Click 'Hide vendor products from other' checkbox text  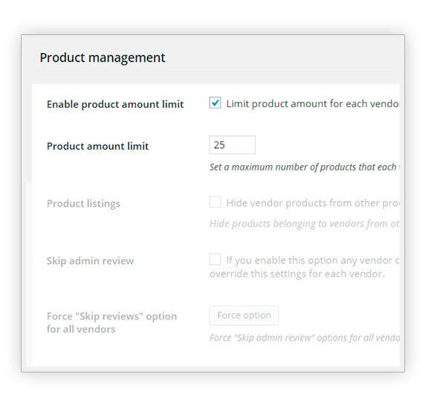click(x=313, y=203)
